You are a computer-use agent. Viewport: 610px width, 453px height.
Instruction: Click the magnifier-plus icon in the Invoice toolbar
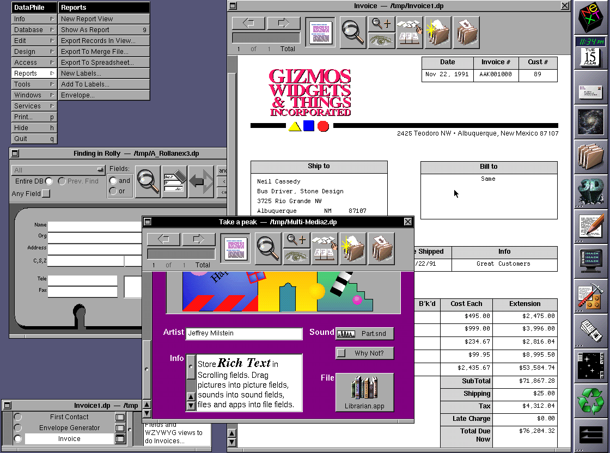pyautogui.click(x=381, y=24)
